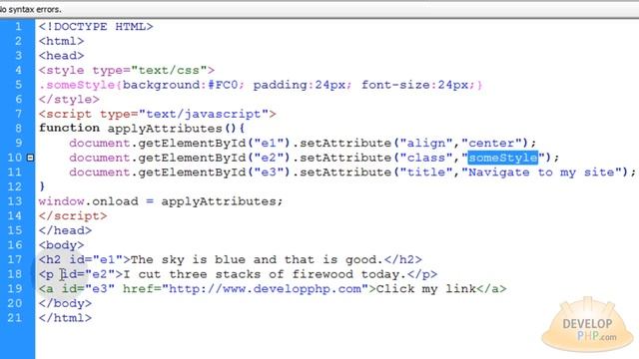Click the "<style type="text/css">" tag
Screen dimensions: 639x359
(127, 70)
